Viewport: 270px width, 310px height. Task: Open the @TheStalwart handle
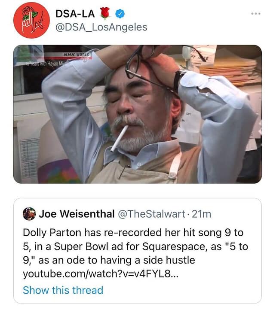[151, 214]
